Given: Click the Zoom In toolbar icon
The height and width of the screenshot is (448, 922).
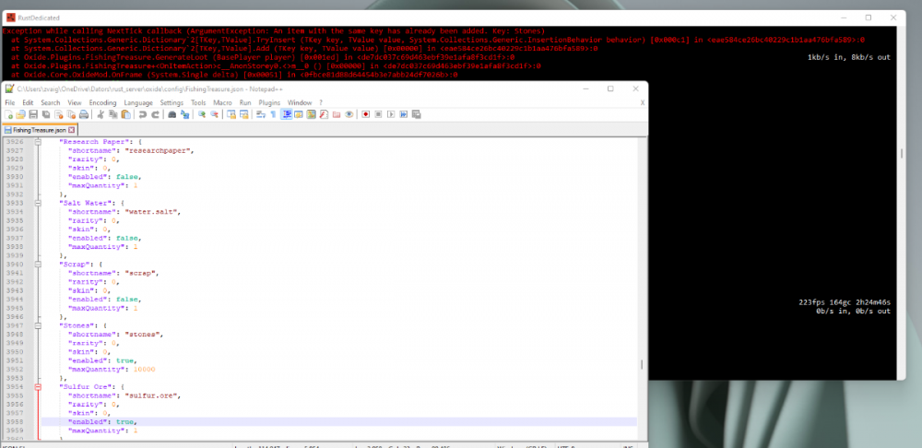Looking at the screenshot, I should point(203,114).
